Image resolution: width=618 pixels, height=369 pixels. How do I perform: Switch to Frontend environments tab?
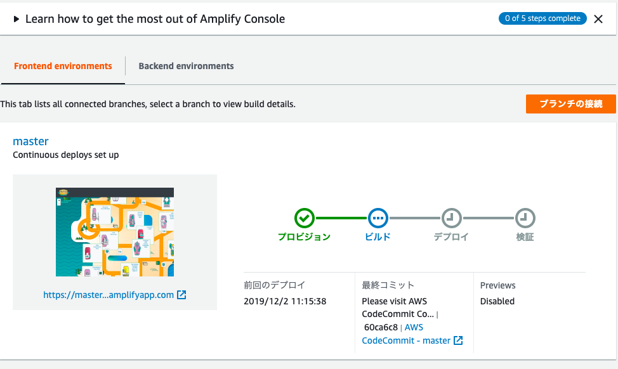(63, 66)
